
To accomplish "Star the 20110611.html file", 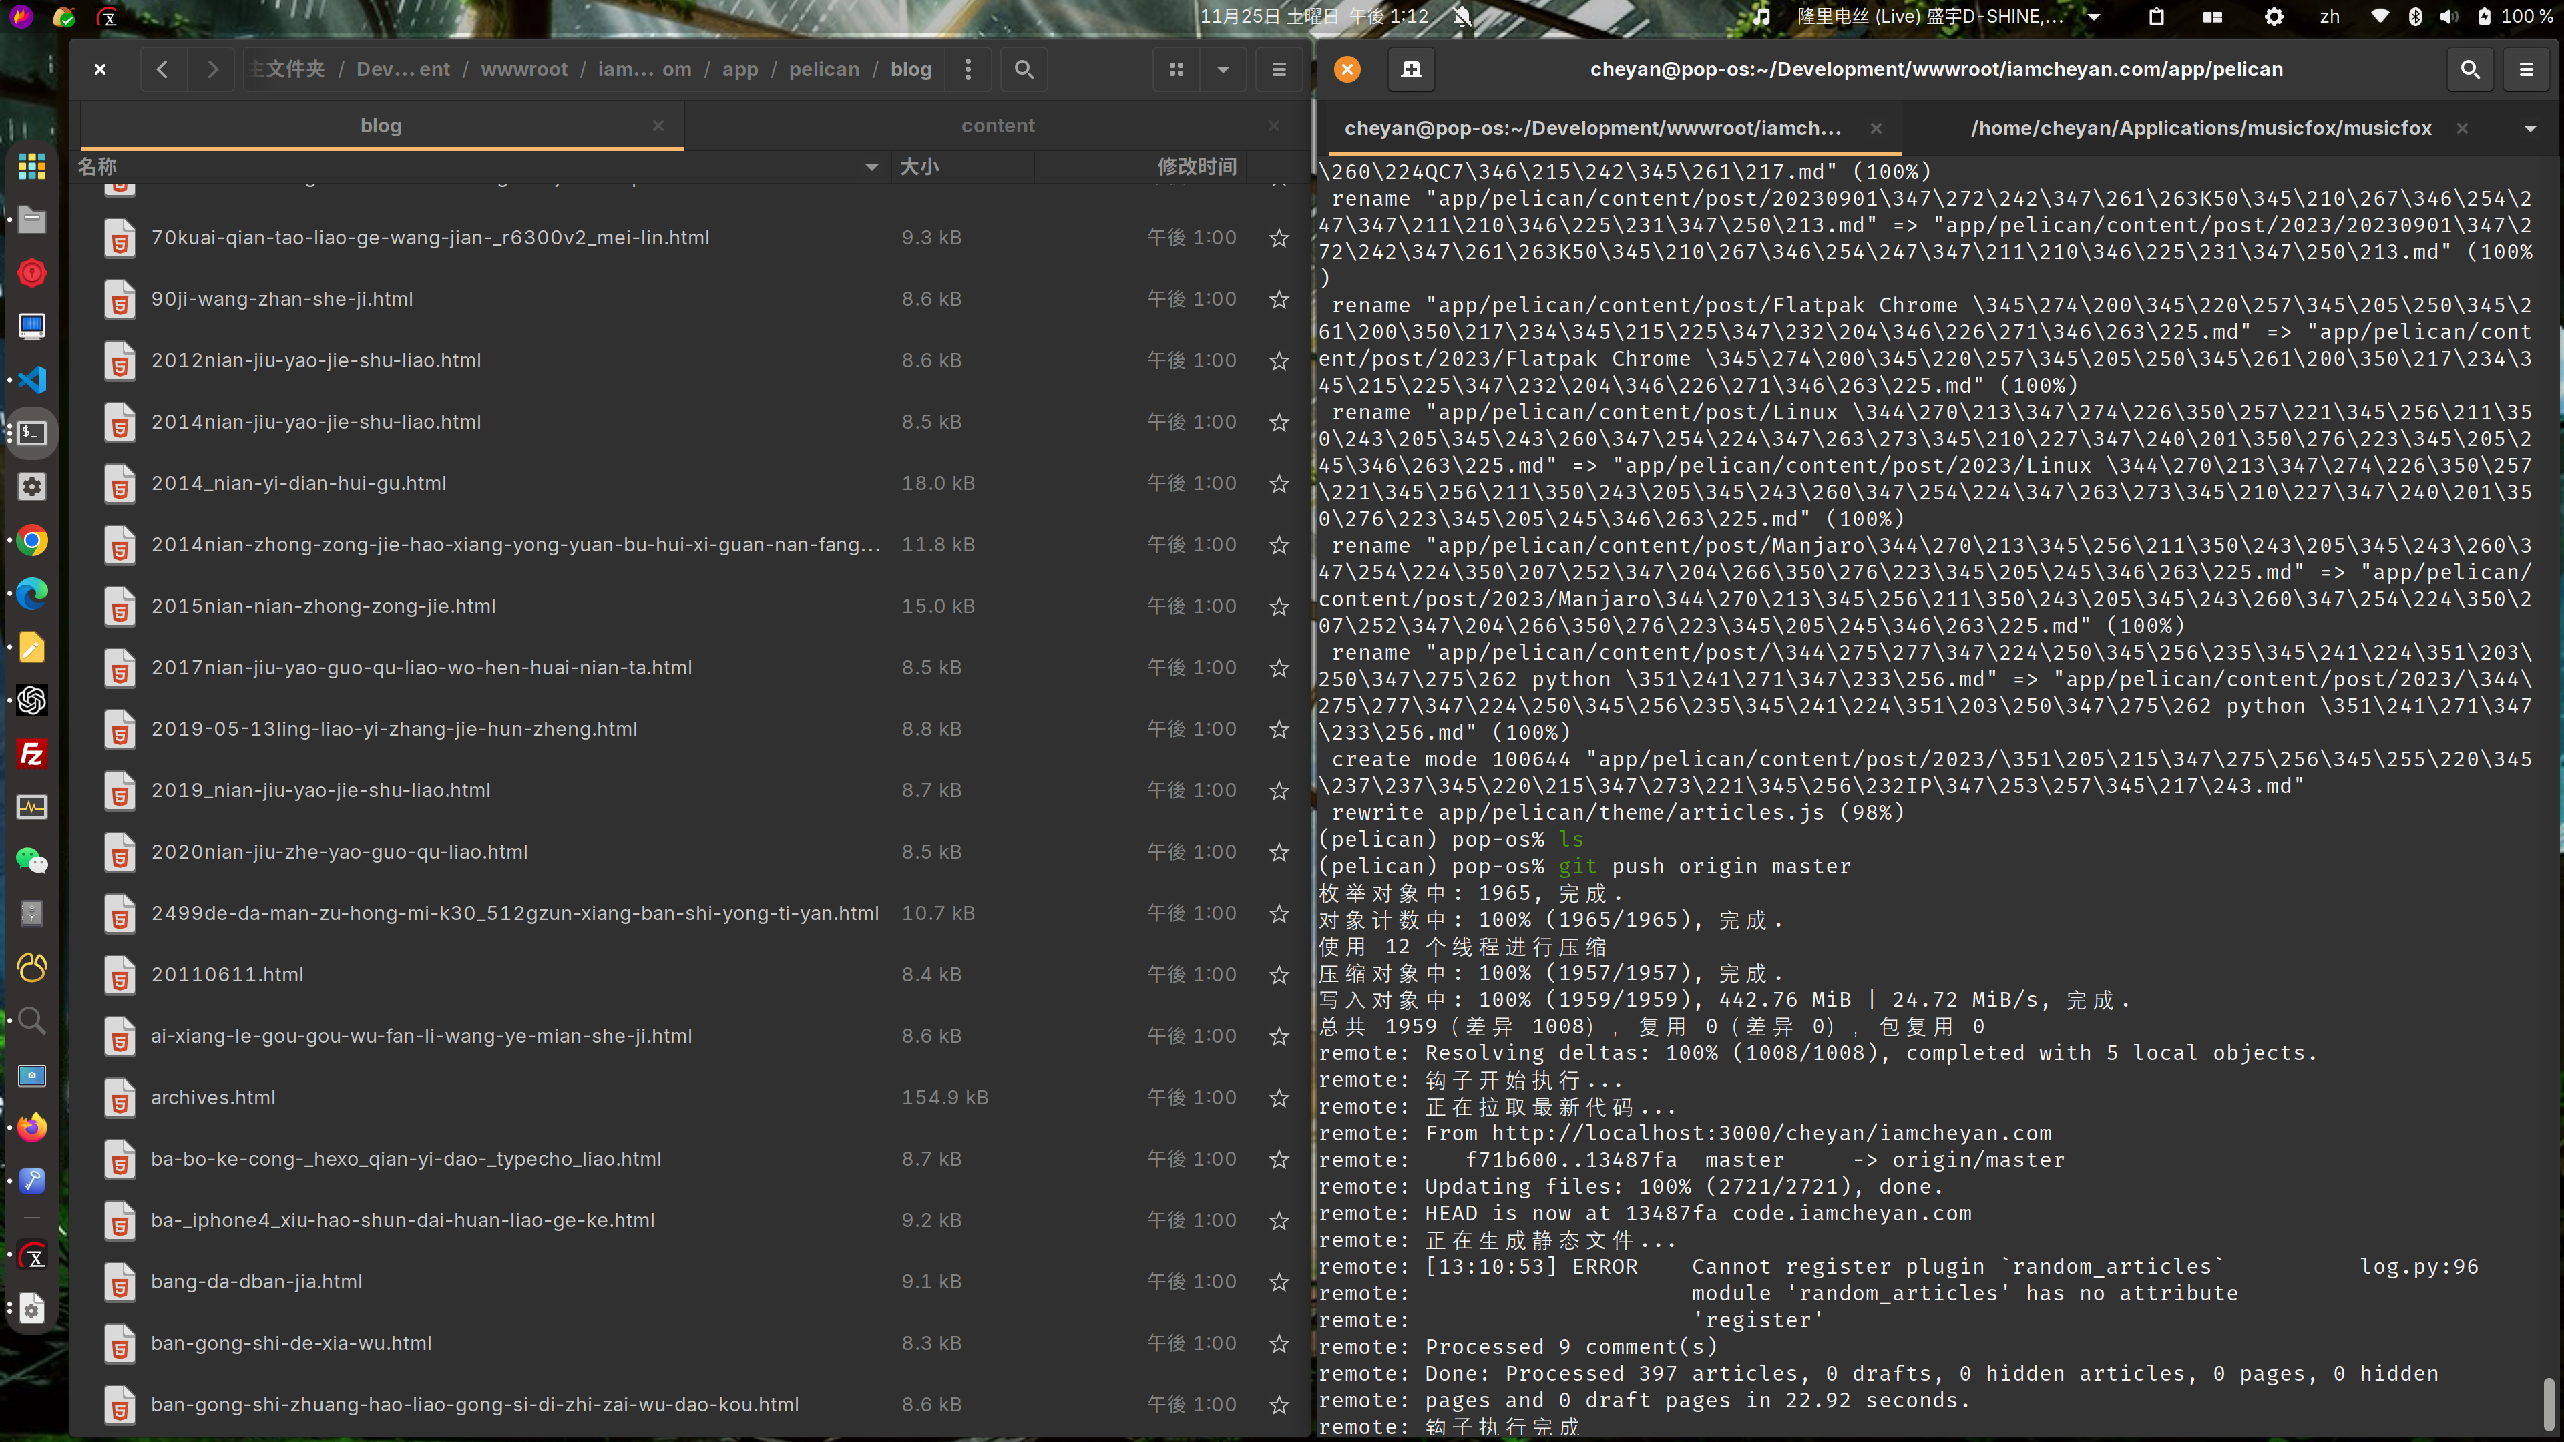I will click(1279, 975).
